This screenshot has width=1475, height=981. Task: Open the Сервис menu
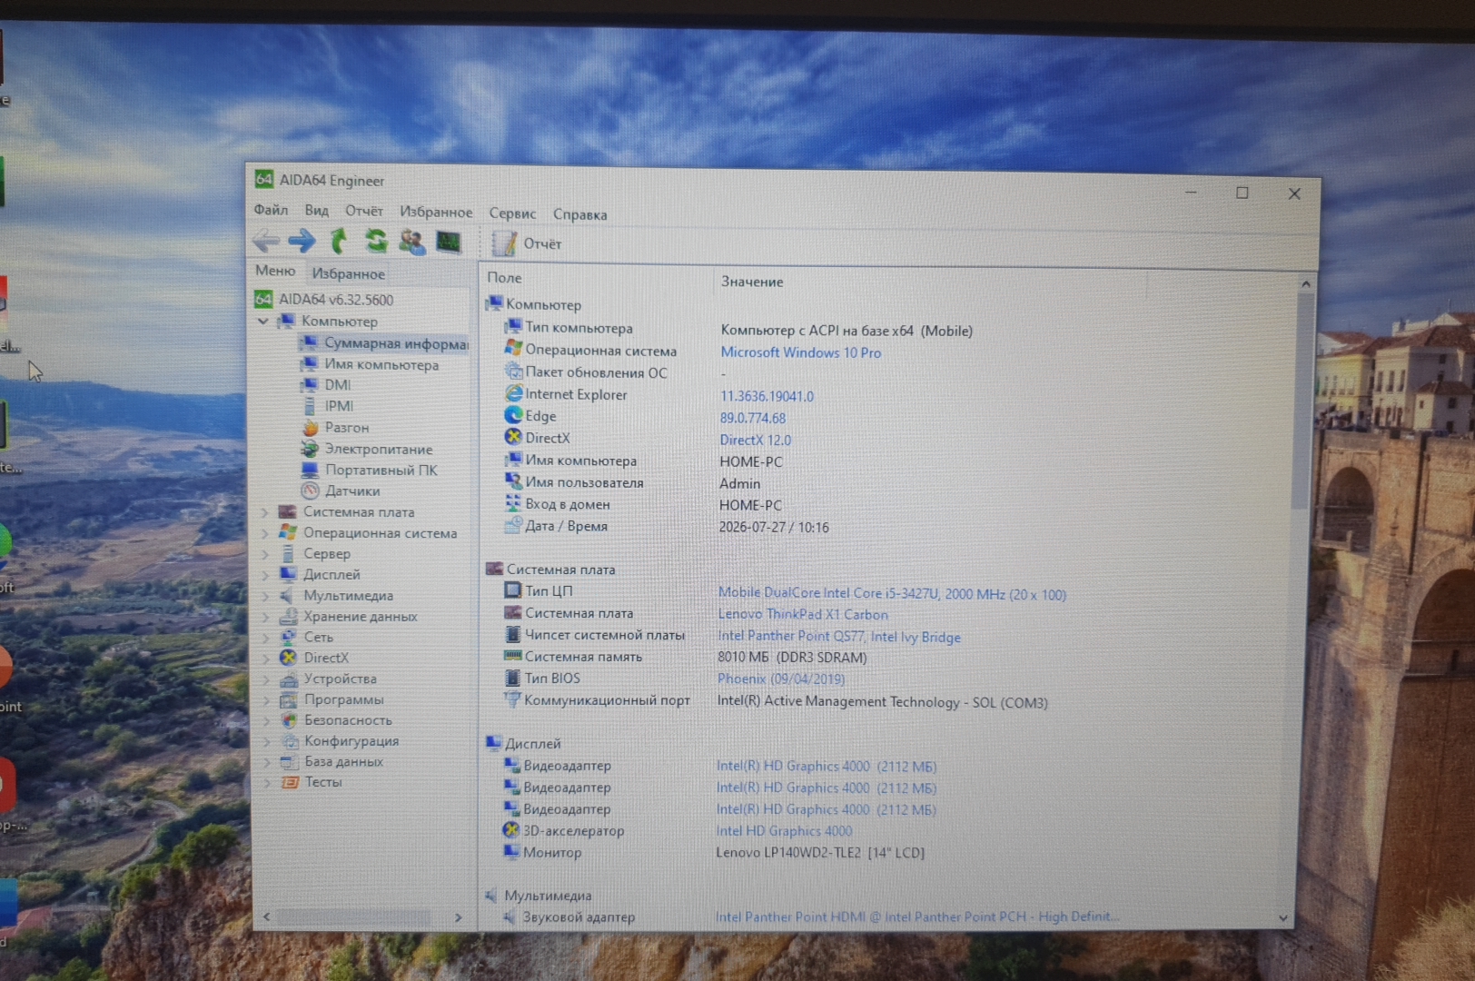coord(512,213)
